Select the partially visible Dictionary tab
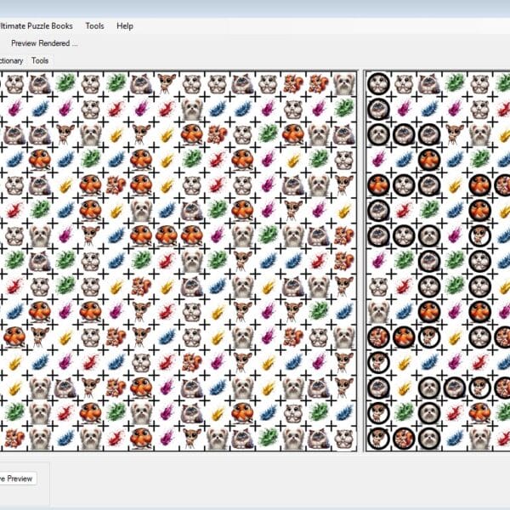This screenshot has height=510, width=510. [x=11, y=60]
